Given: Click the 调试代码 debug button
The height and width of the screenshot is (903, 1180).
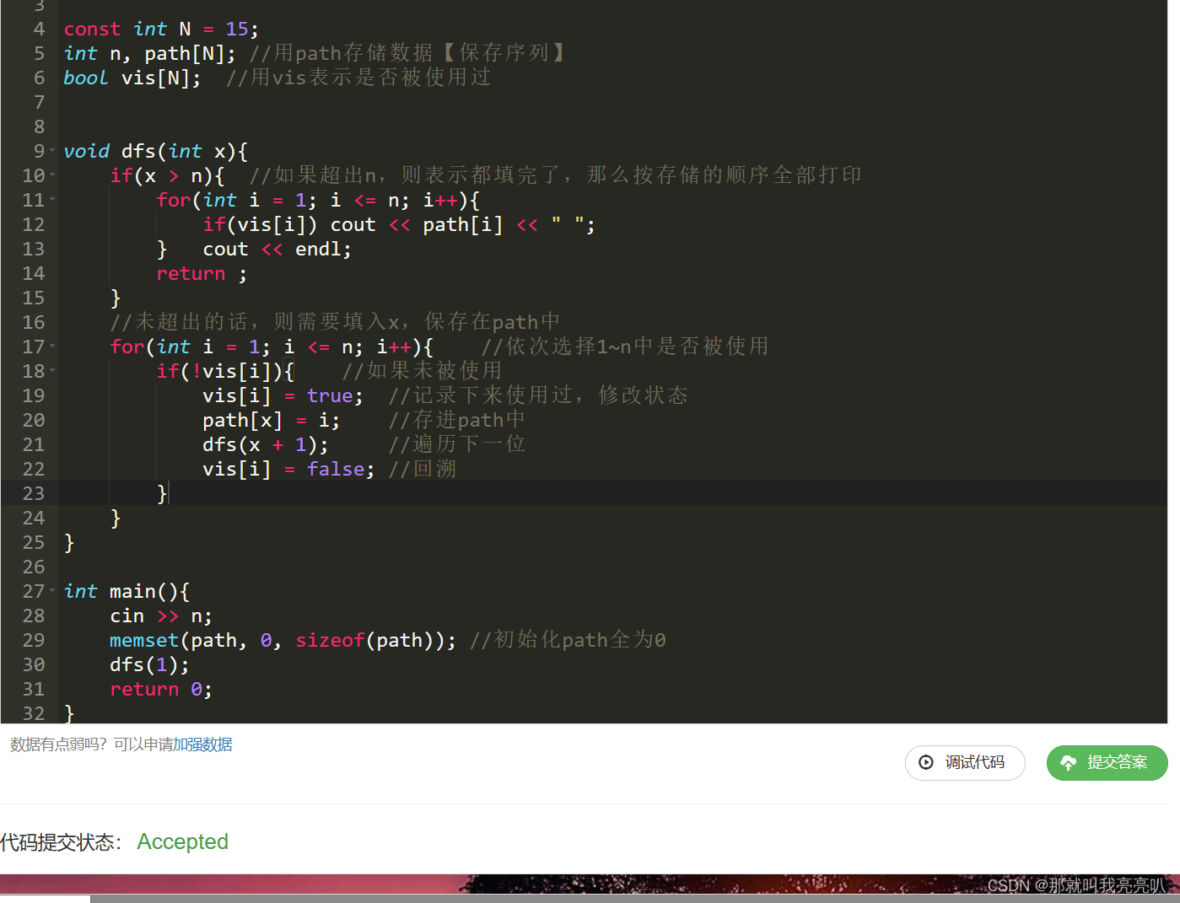Looking at the screenshot, I should coord(965,762).
